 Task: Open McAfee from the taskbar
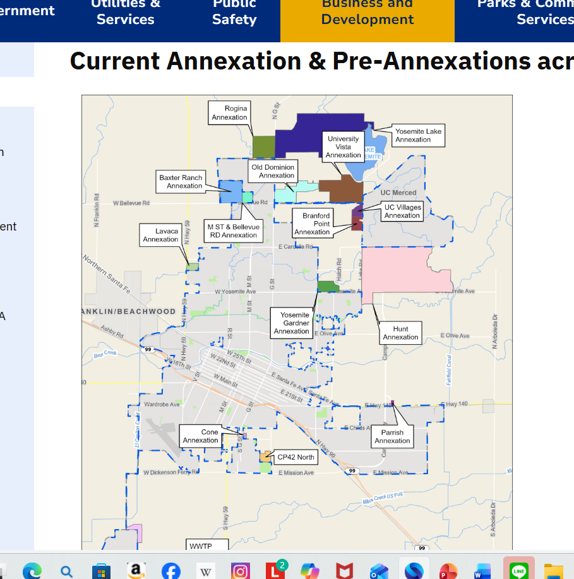[x=345, y=571]
